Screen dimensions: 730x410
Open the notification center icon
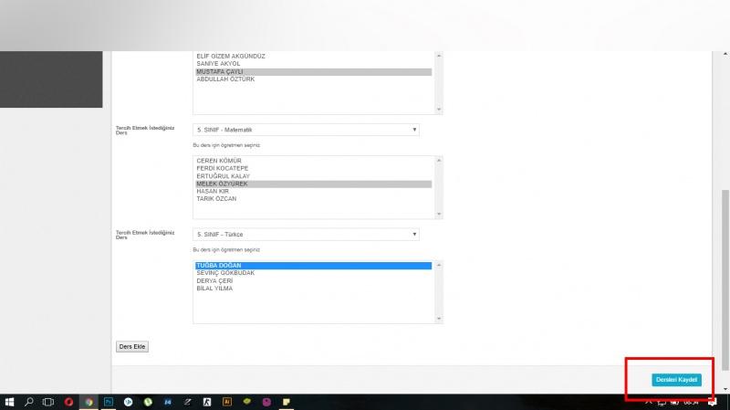(712, 402)
